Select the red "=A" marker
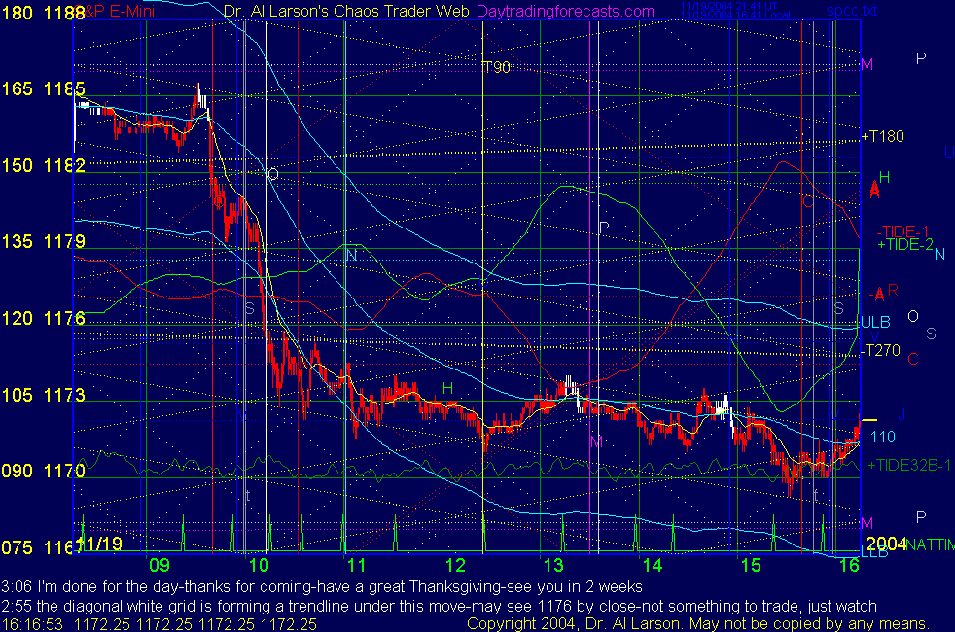The width and height of the screenshot is (955, 632). tap(876, 296)
